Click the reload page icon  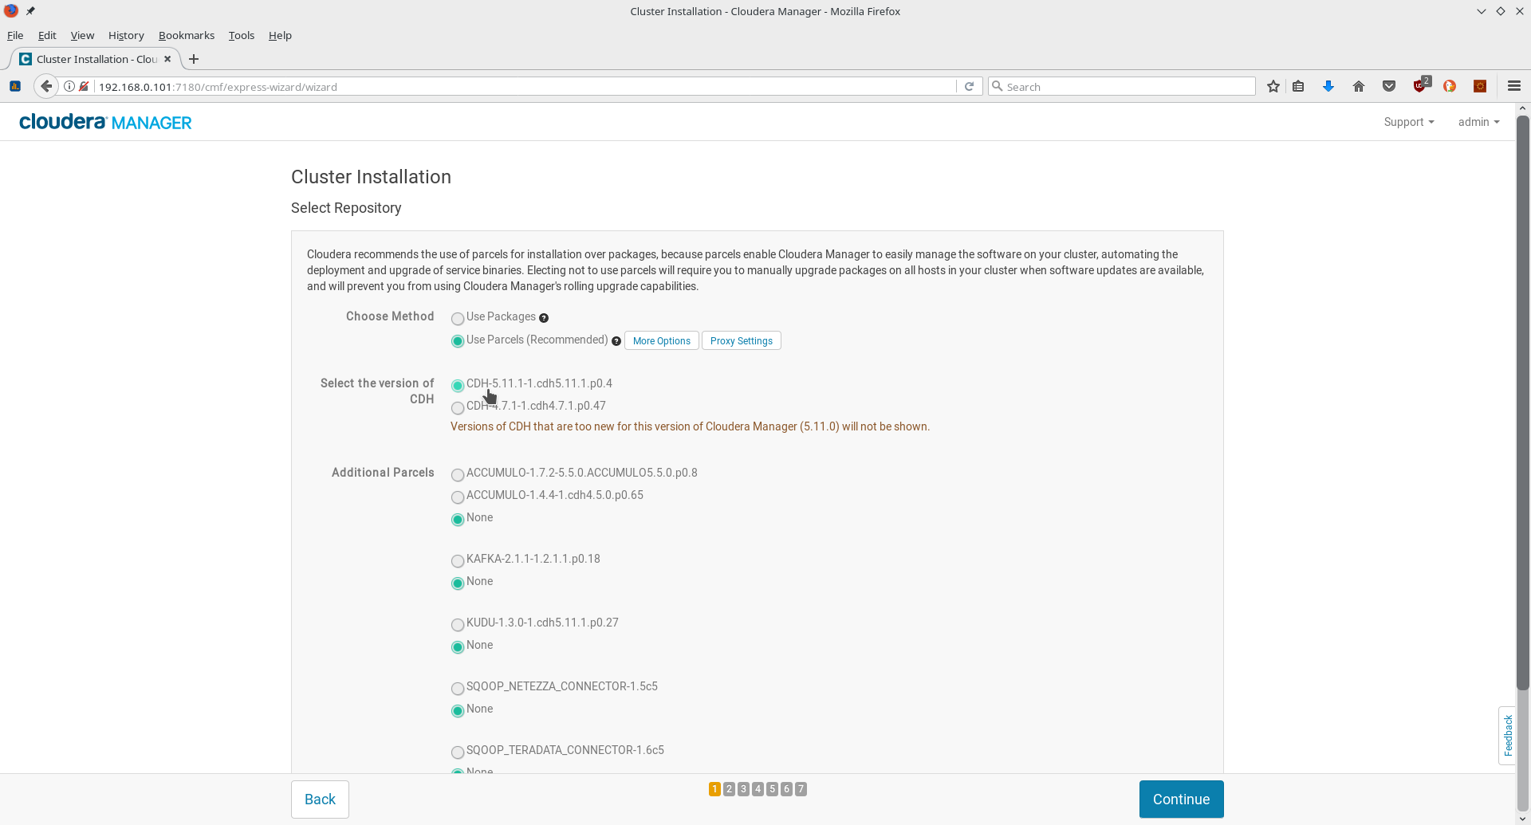[x=969, y=86]
